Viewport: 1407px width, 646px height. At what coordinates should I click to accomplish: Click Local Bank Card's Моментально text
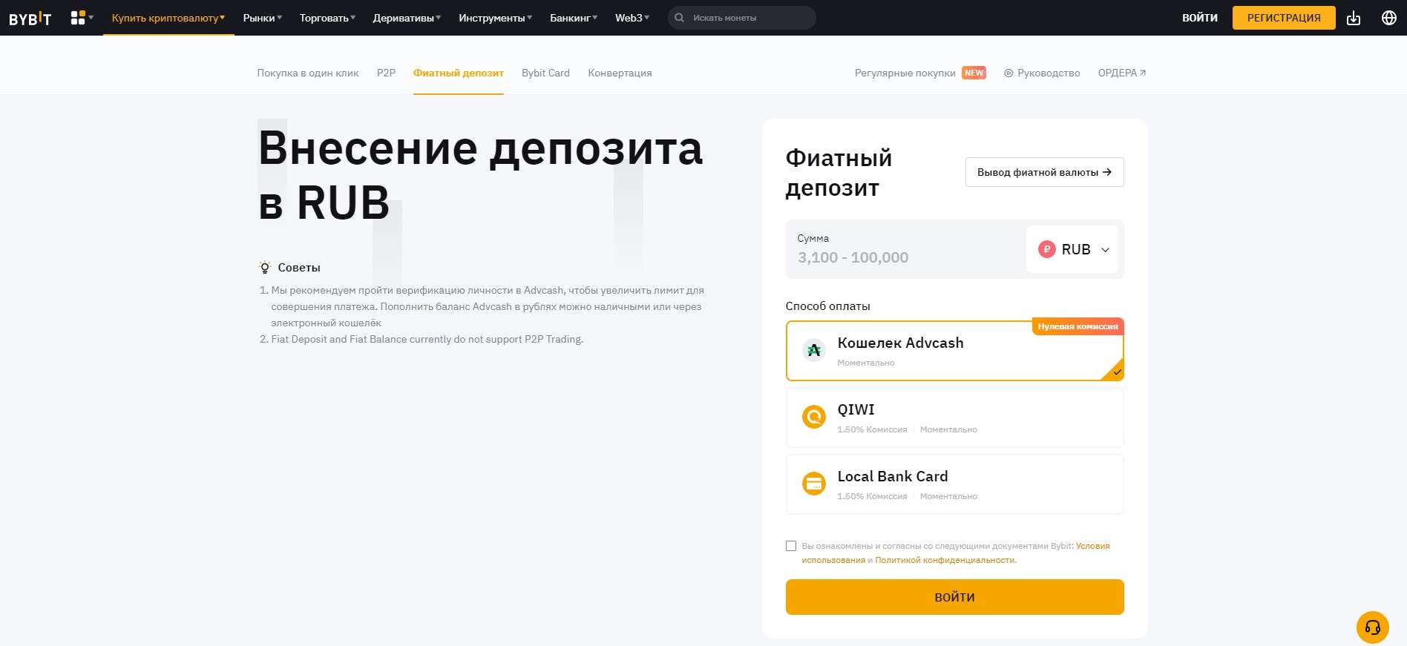click(948, 496)
